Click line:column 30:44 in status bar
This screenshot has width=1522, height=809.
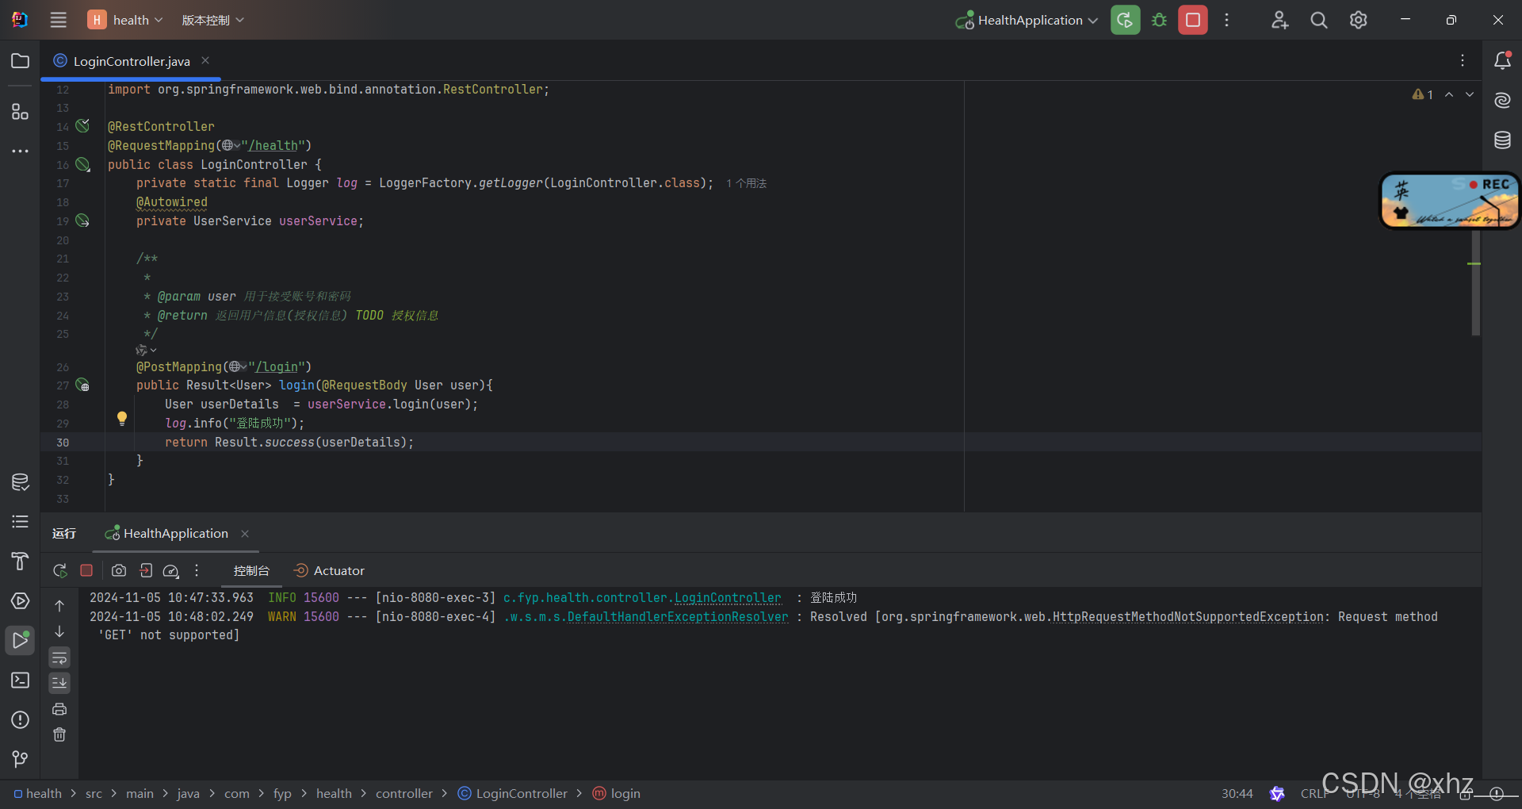coord(1237,793)
